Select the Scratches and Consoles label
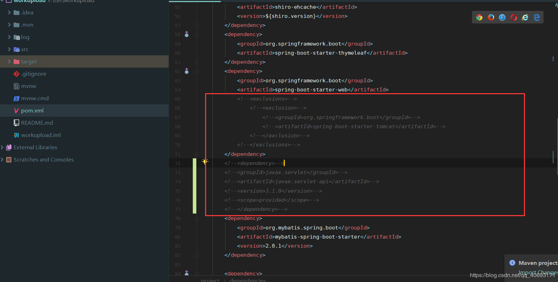The width and height of the screenshot is (558, 282). 44,160
